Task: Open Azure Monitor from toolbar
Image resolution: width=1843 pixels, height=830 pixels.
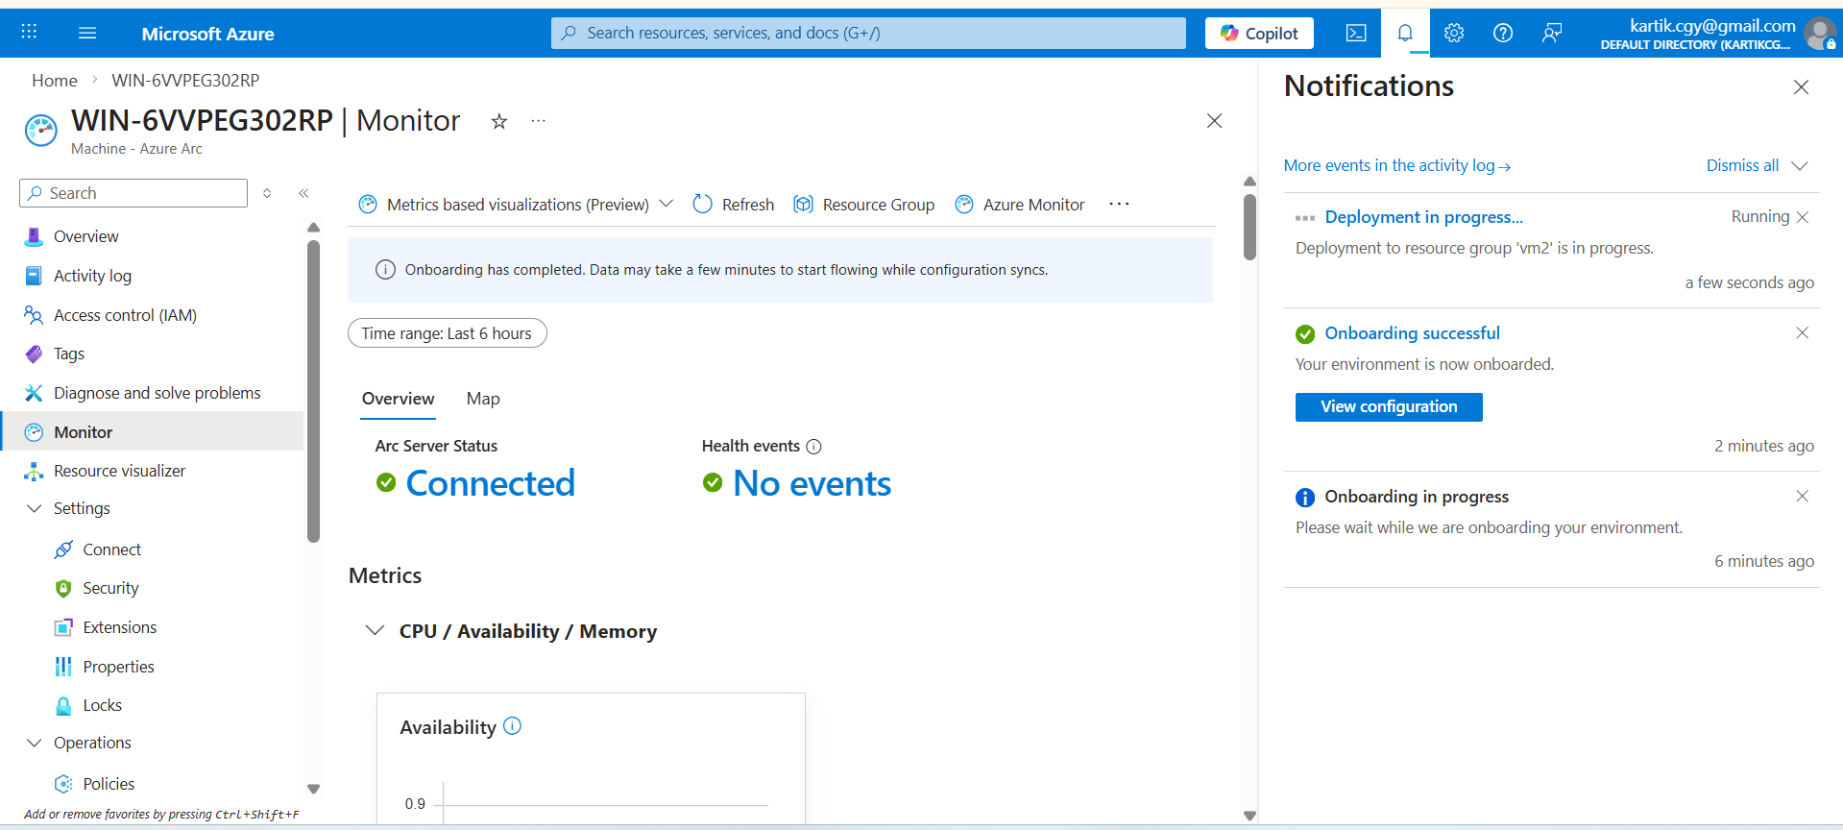Action: click(x=1020, y=205)
